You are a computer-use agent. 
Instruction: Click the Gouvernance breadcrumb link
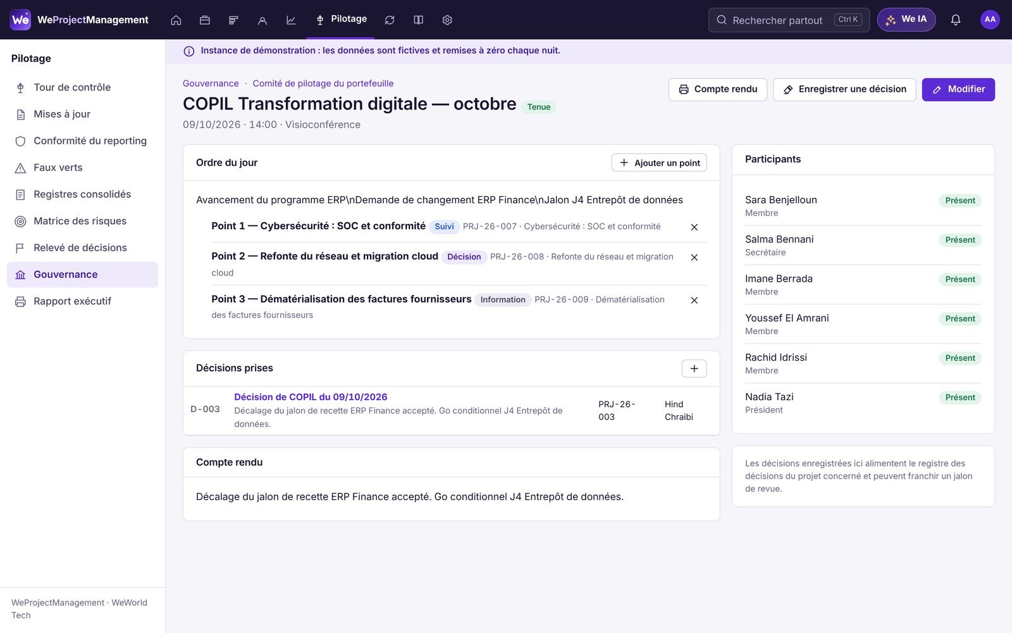tap(211, 84)
